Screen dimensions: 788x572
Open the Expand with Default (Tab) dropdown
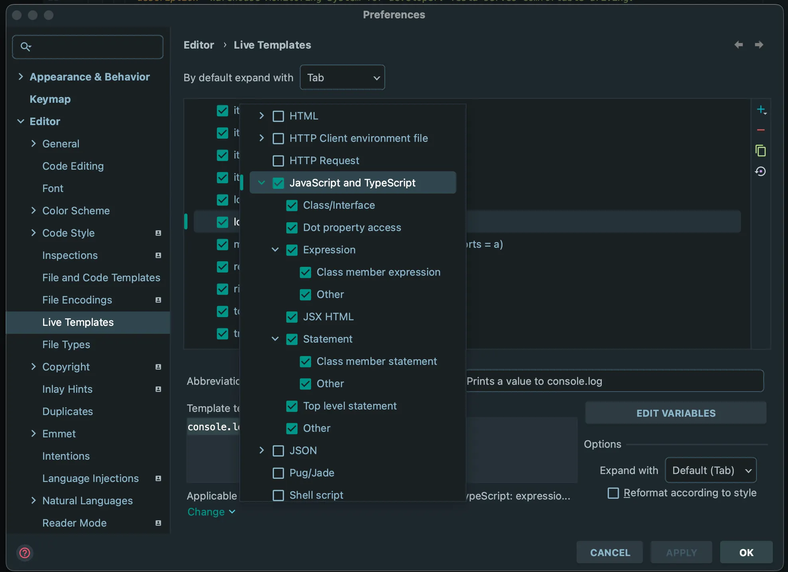[711, 470]
